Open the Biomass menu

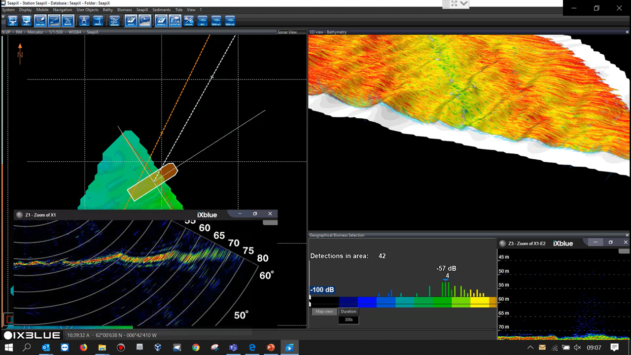[x=125, y=10]
